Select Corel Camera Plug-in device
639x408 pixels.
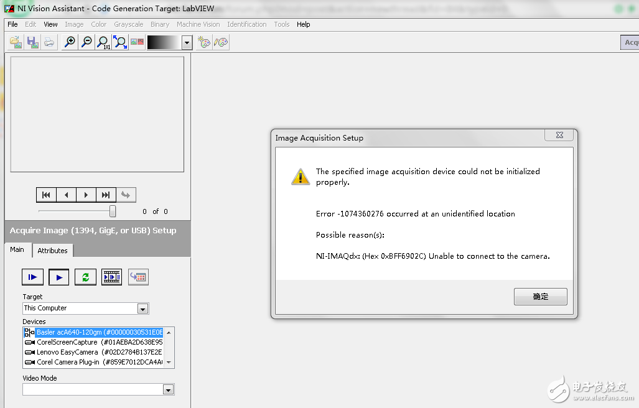tap(93, 362)
